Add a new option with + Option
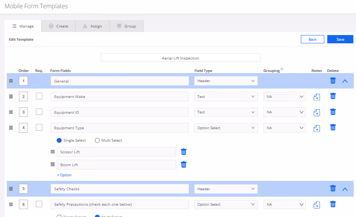 pyautogui.click(x=64, y=175)
